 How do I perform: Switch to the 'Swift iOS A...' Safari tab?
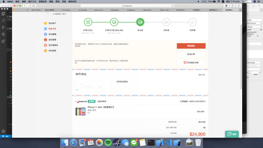148,10
